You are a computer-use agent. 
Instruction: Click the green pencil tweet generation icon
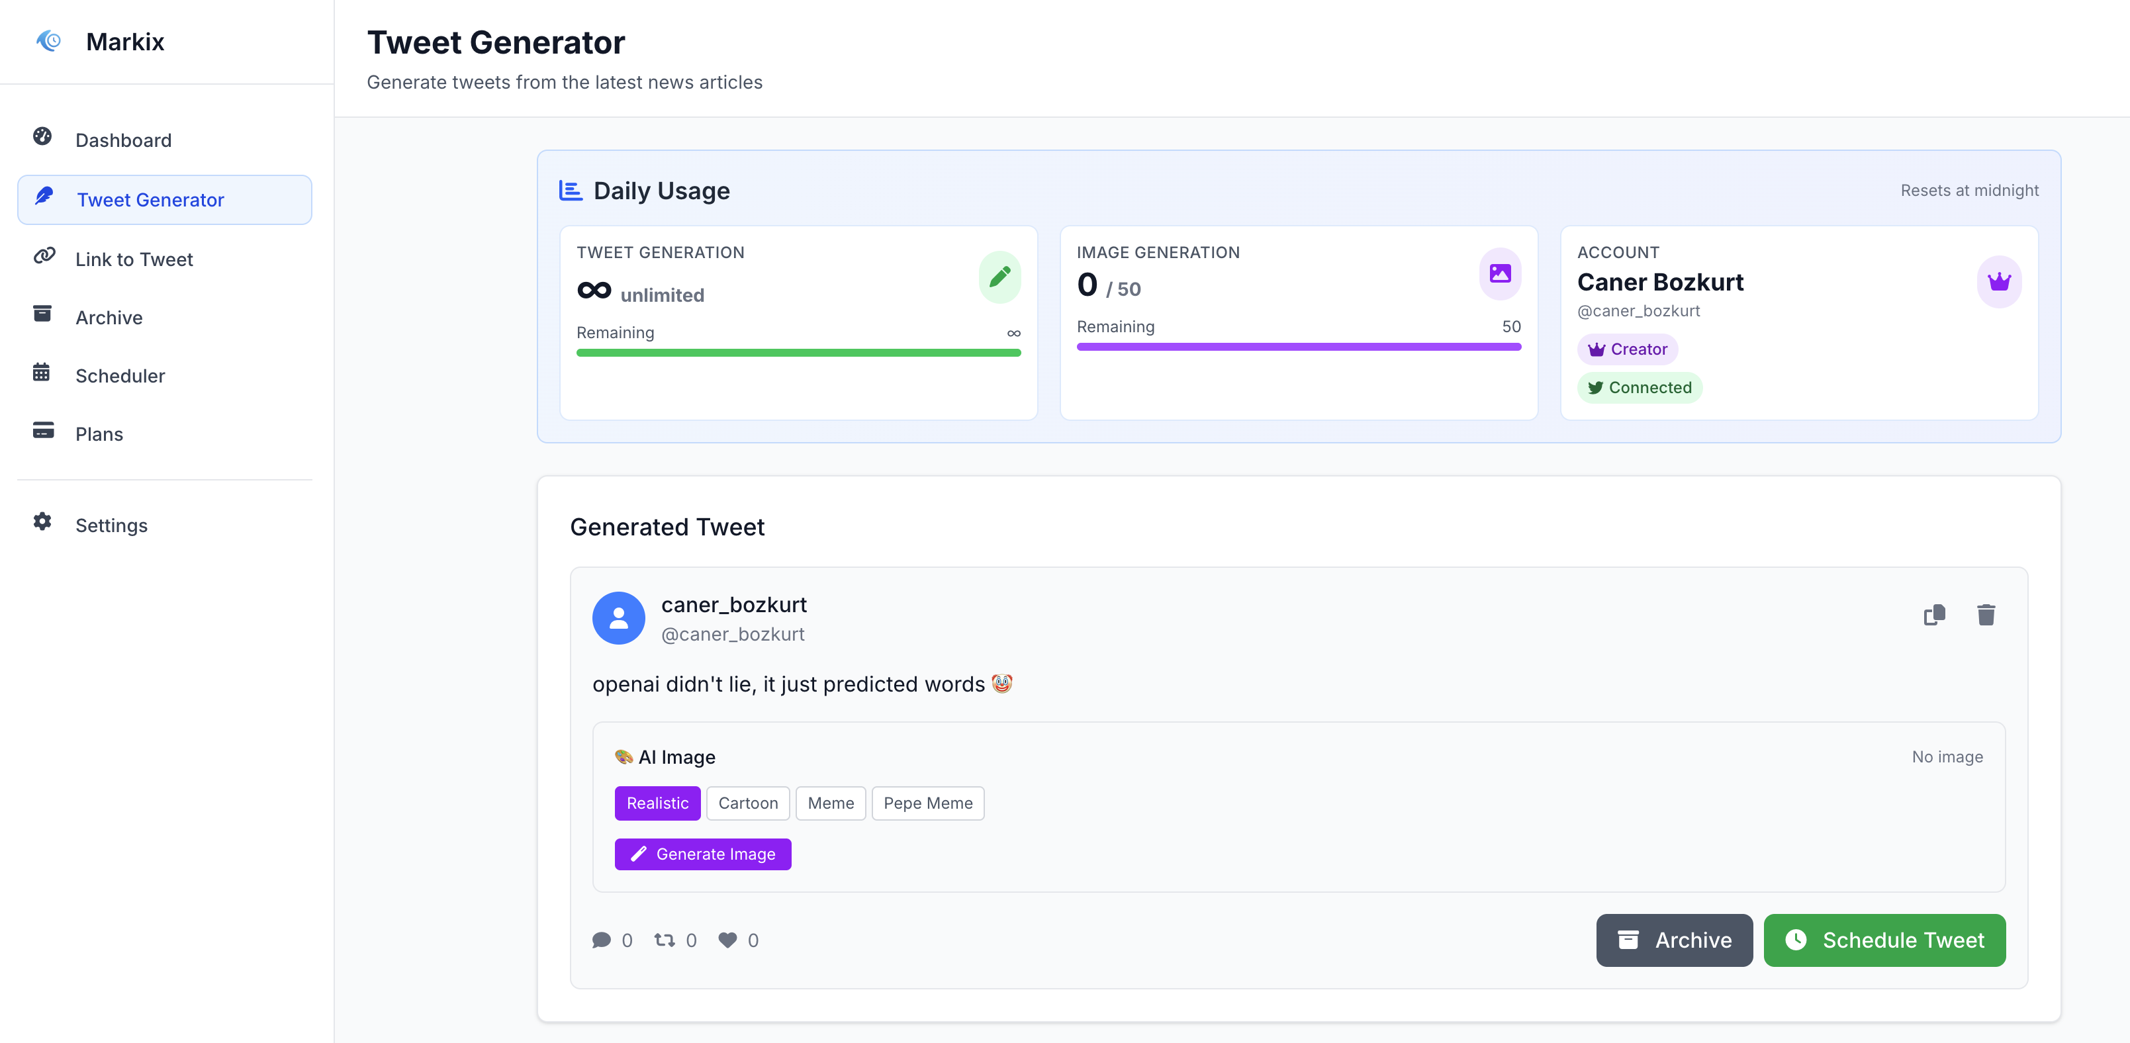pos(999,277)
